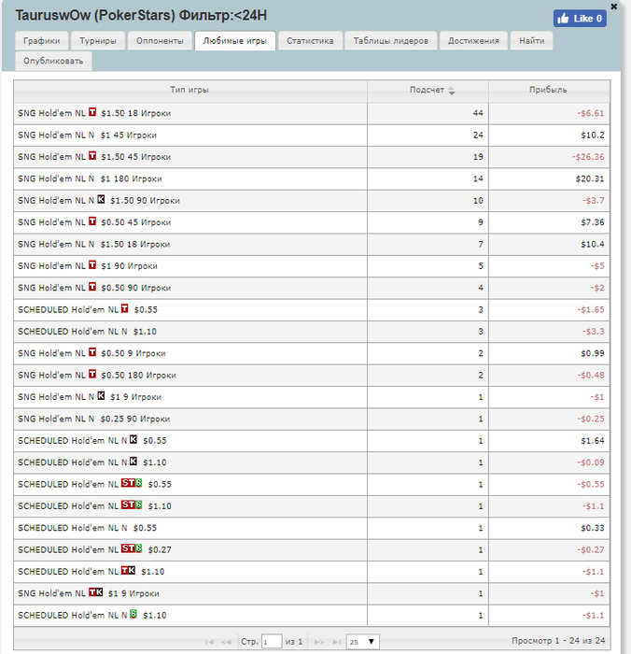Click turbo icon in $0.50 180 Игроки row
The image size is (631, 654).
pyautogui.click(x=92, y=374)
